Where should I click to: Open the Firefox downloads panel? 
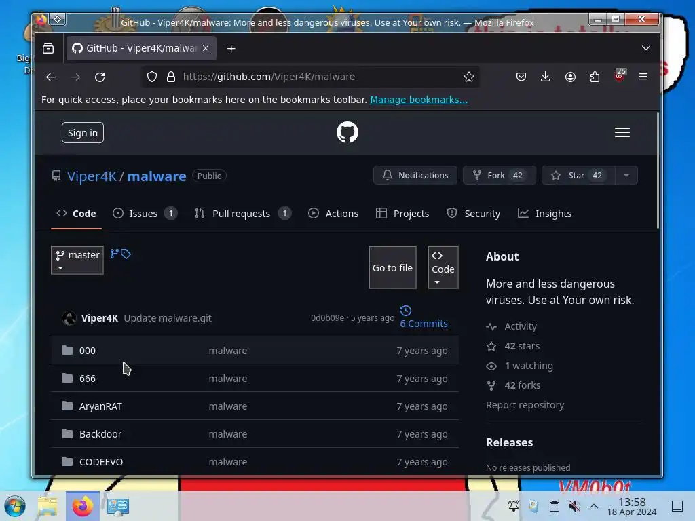546,77
